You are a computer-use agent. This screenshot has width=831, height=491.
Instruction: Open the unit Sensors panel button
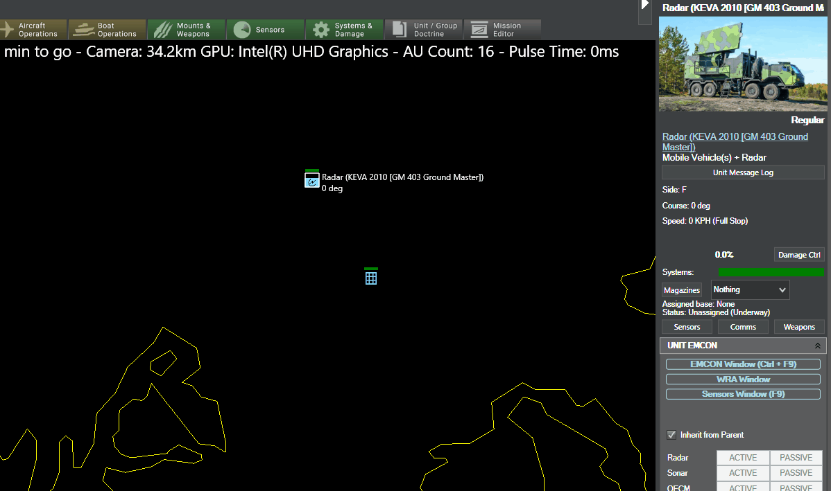click(687, 327)
